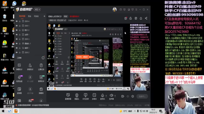
Task: Switch to the second scene tab
Action: (30, 16)
